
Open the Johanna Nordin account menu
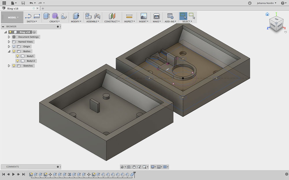[x=266, y=3]
